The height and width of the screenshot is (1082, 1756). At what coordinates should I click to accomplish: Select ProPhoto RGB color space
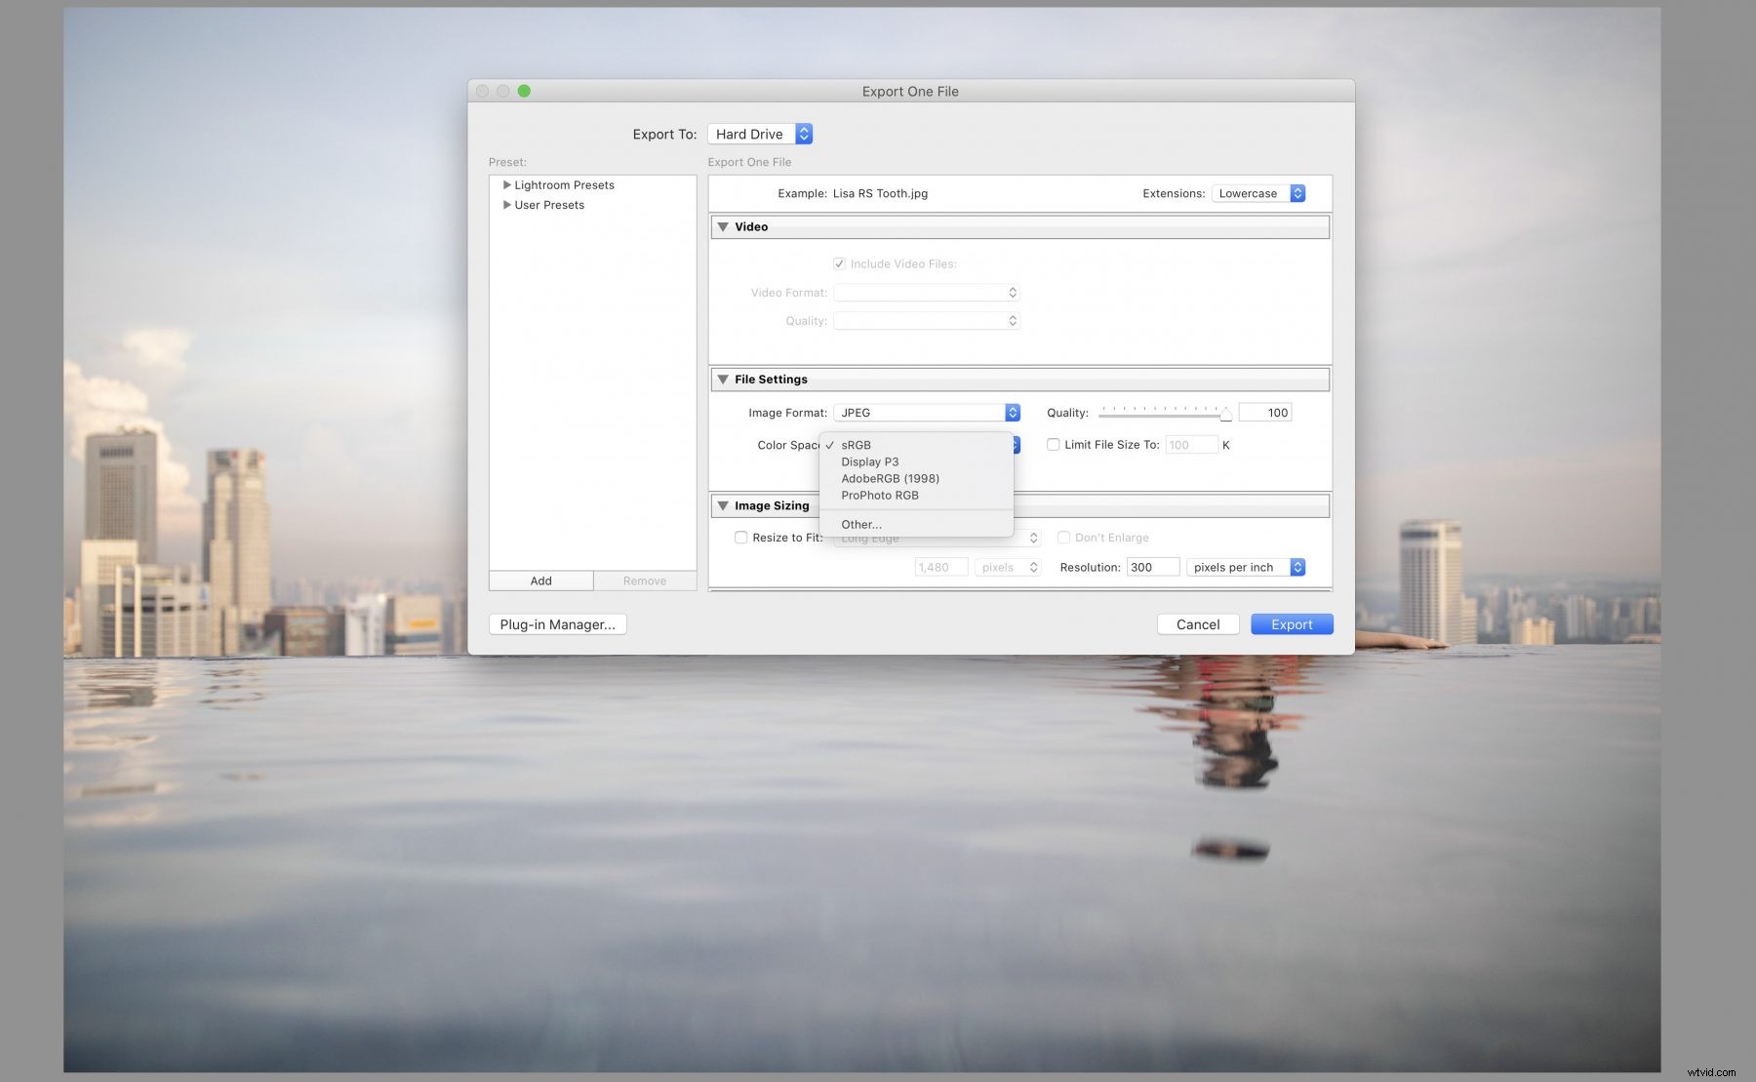click(879, 495)
